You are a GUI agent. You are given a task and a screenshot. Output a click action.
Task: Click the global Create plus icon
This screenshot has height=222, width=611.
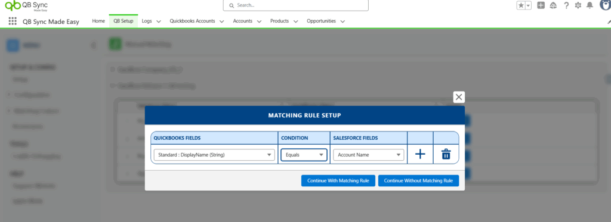[x=541, y=5]
